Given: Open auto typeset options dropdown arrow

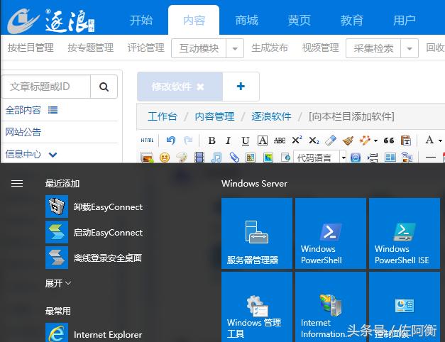Looking at the screenshot, I should pyautogui.click(x=375, y=140).
